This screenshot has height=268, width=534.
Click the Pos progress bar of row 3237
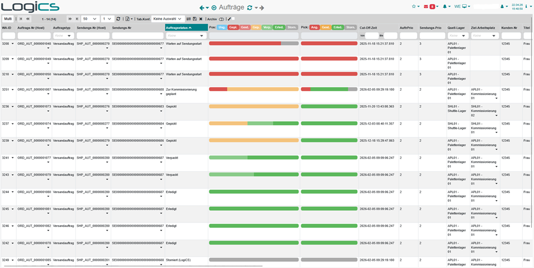[x=254, y=123]
